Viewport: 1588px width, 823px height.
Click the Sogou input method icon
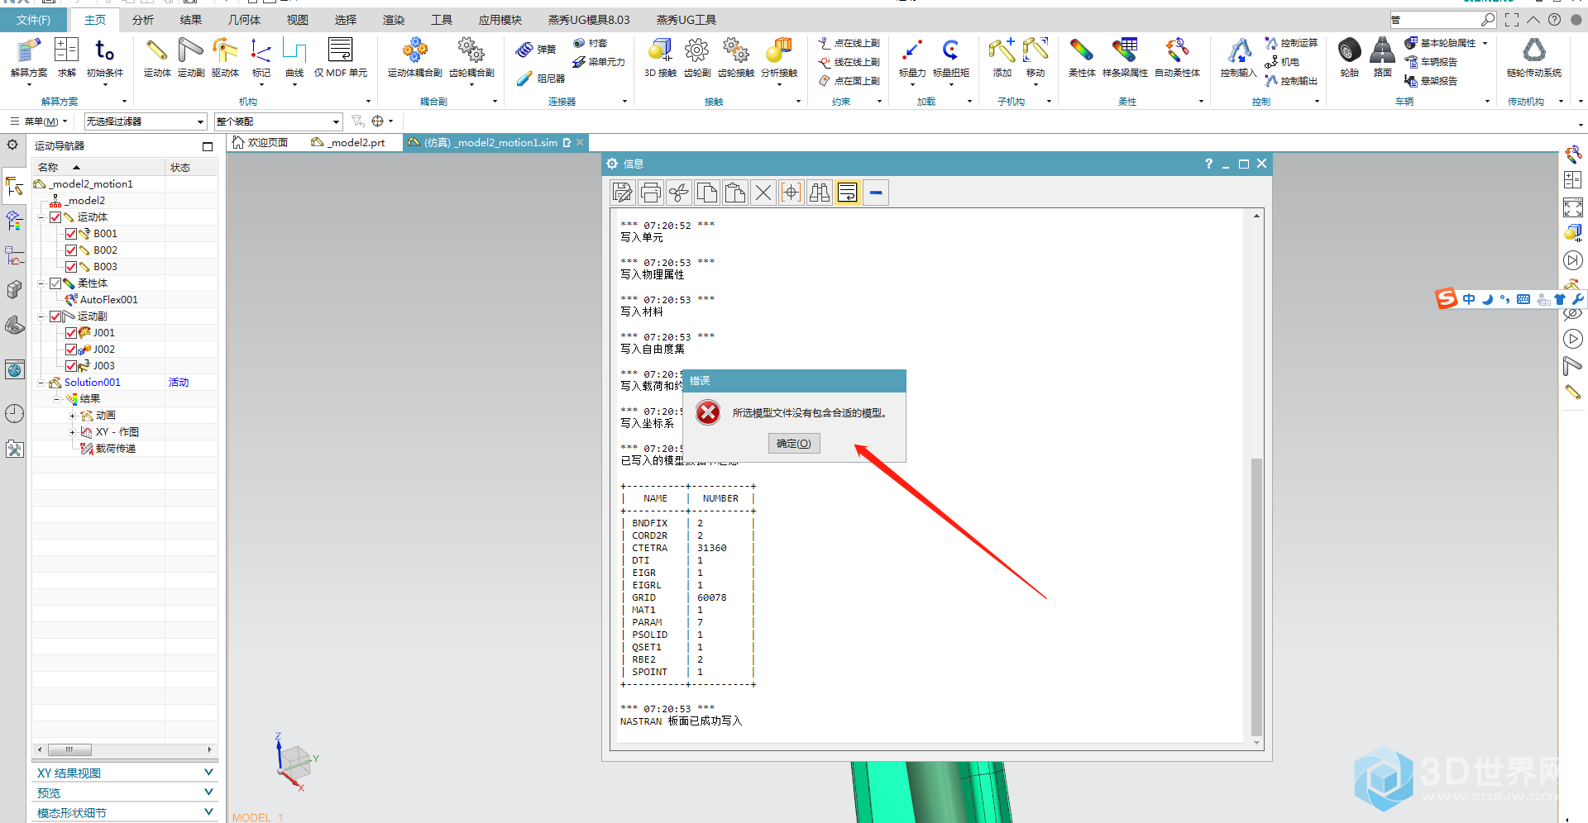pyautogui.click(x=1447, y=298)
